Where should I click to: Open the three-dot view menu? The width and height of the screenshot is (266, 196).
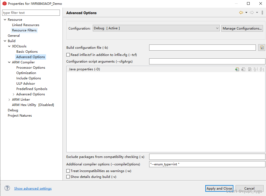tap(262, 13)
